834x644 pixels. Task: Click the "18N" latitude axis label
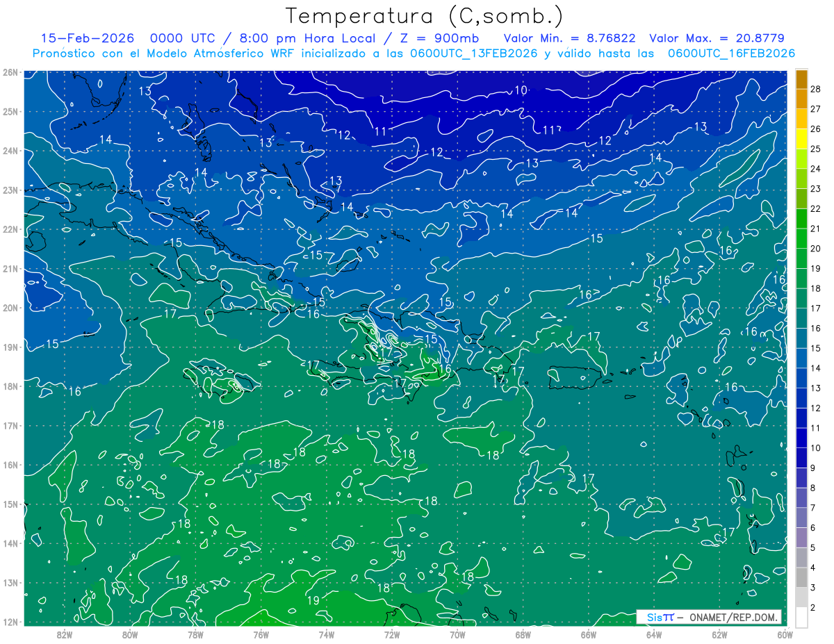pyautogui.click(x=11, y=386)
